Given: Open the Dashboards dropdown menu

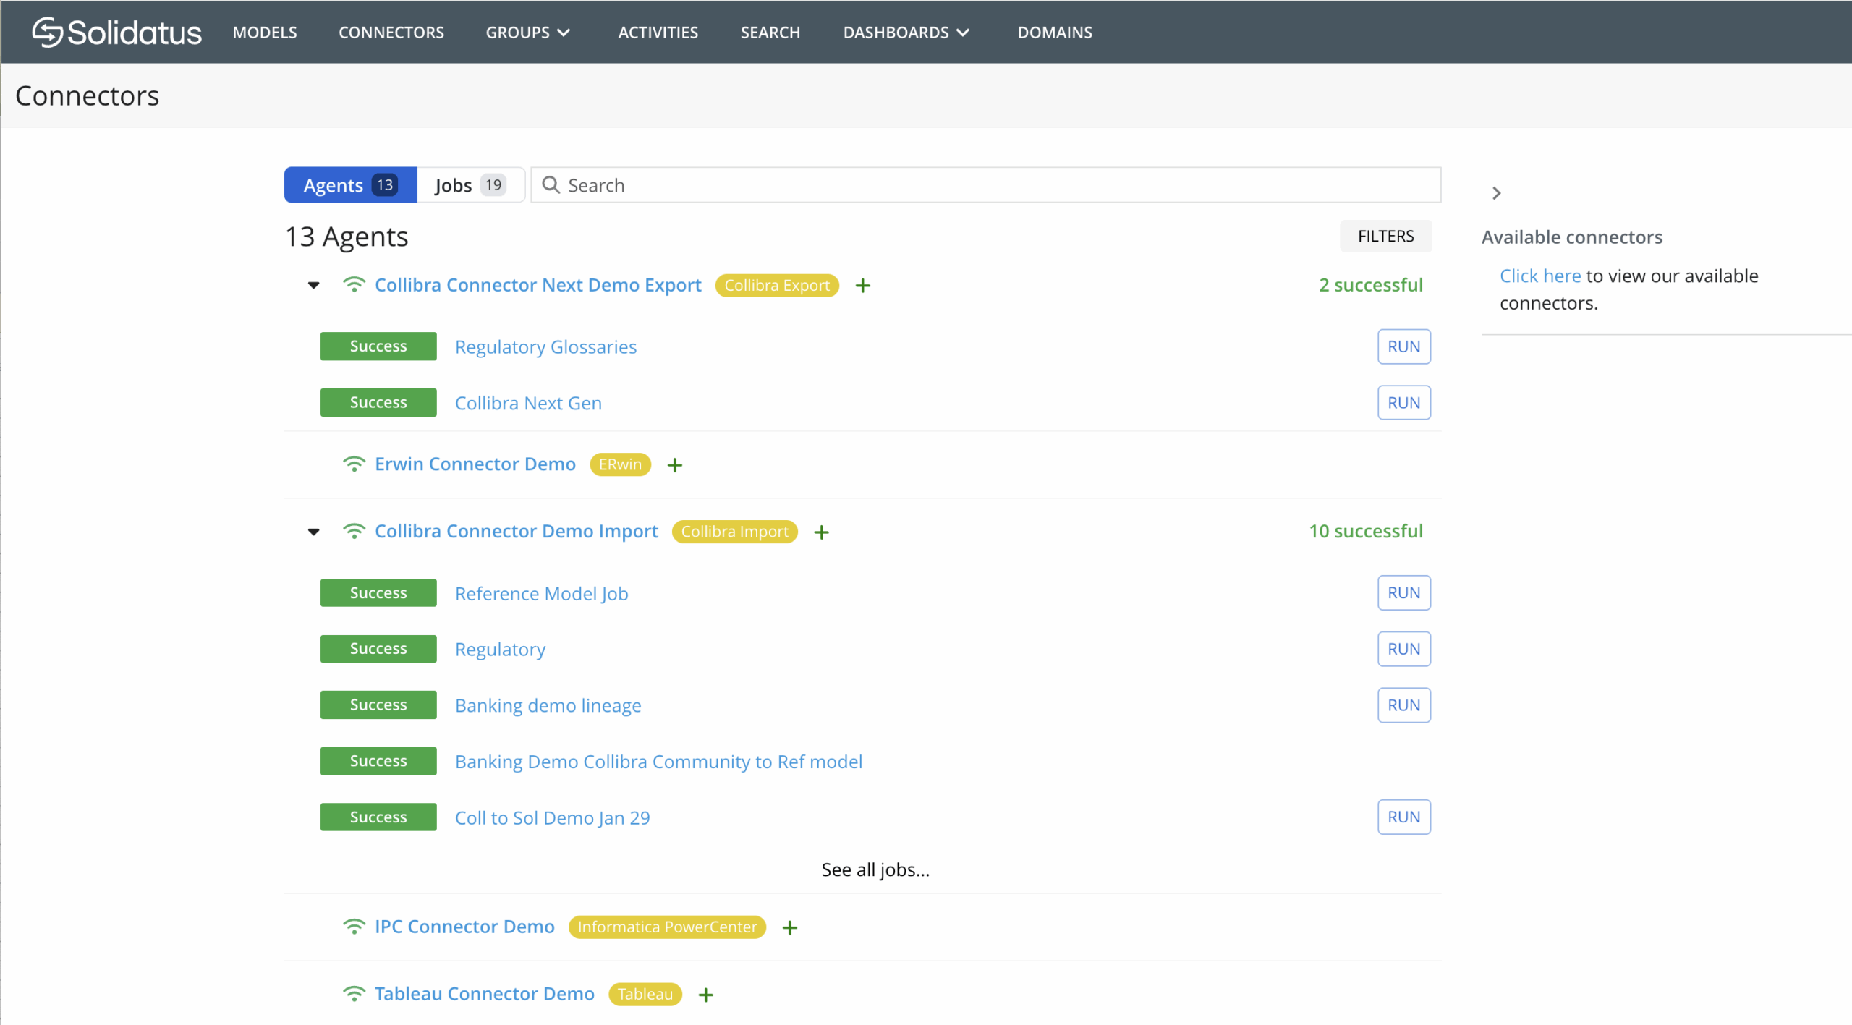Looking at the screenshot, I should (906, 33).
